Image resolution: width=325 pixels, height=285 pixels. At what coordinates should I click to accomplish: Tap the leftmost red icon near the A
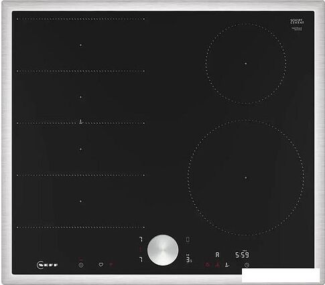tap(208, 265)
